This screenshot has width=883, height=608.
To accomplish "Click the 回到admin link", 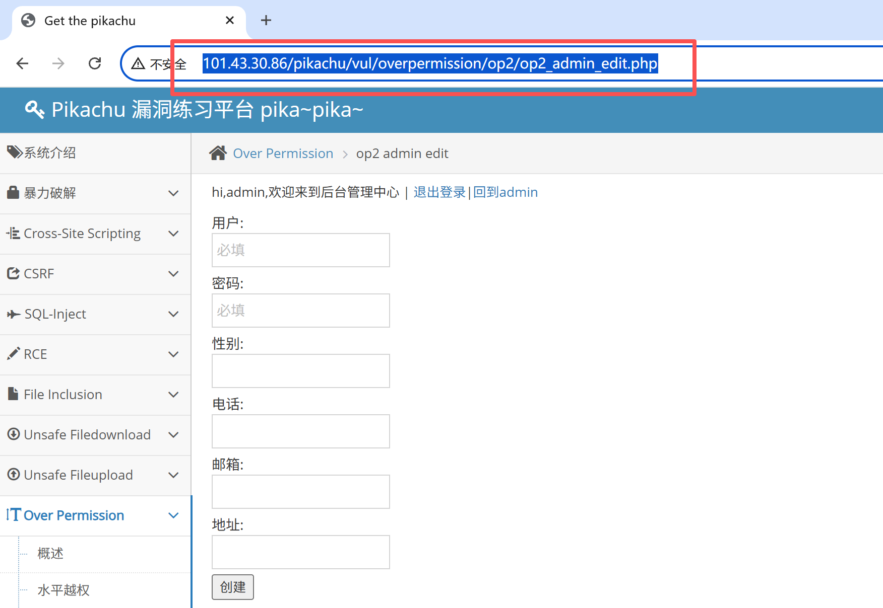I will click(x=506, y=192).
